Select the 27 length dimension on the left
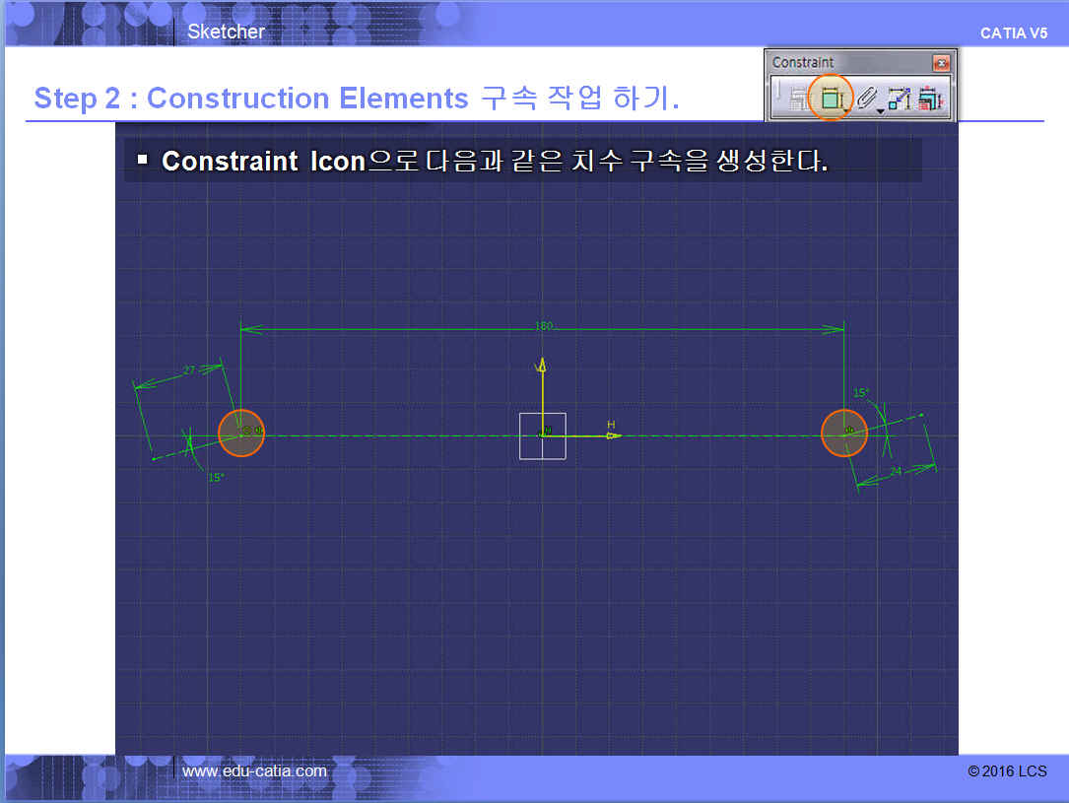 click(x=189, y=370)
